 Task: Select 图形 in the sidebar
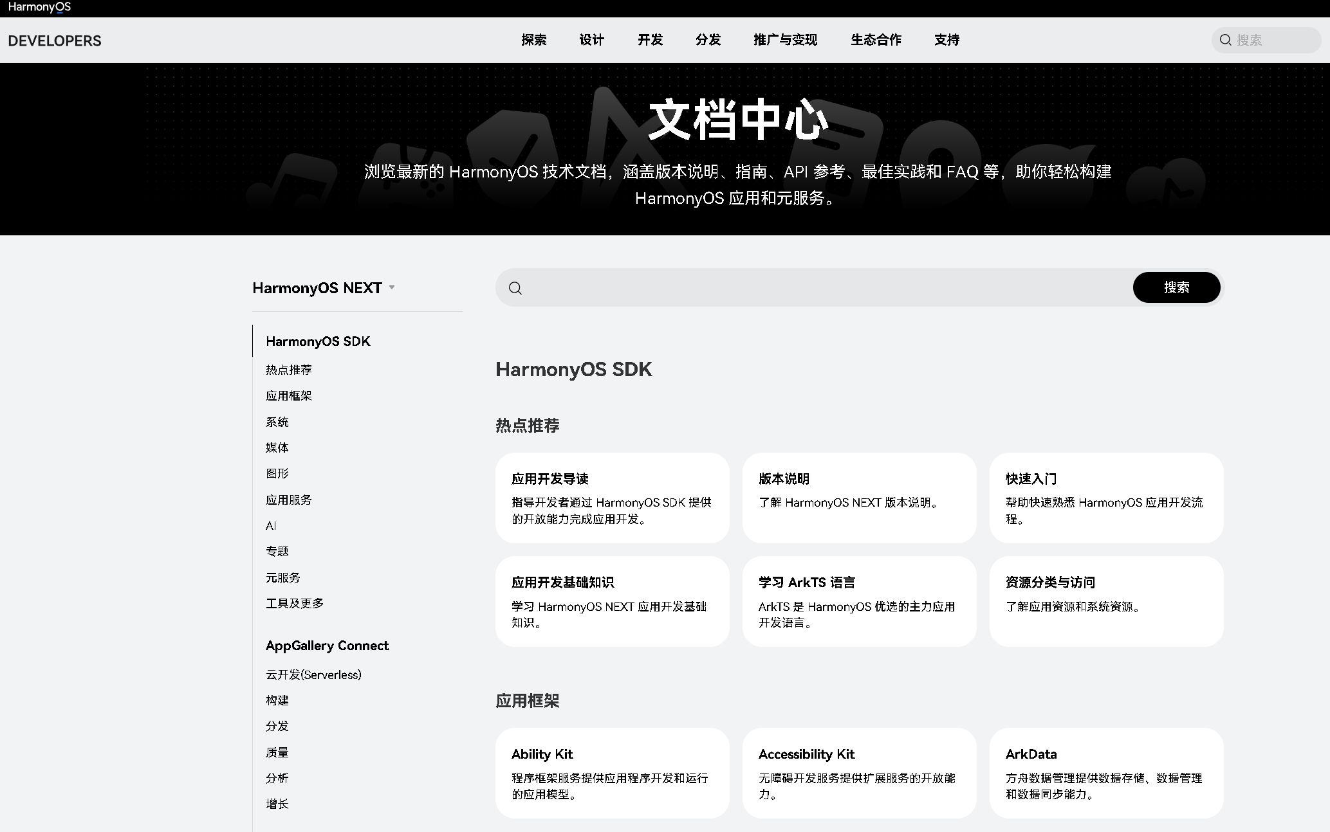tap(277, 473)
